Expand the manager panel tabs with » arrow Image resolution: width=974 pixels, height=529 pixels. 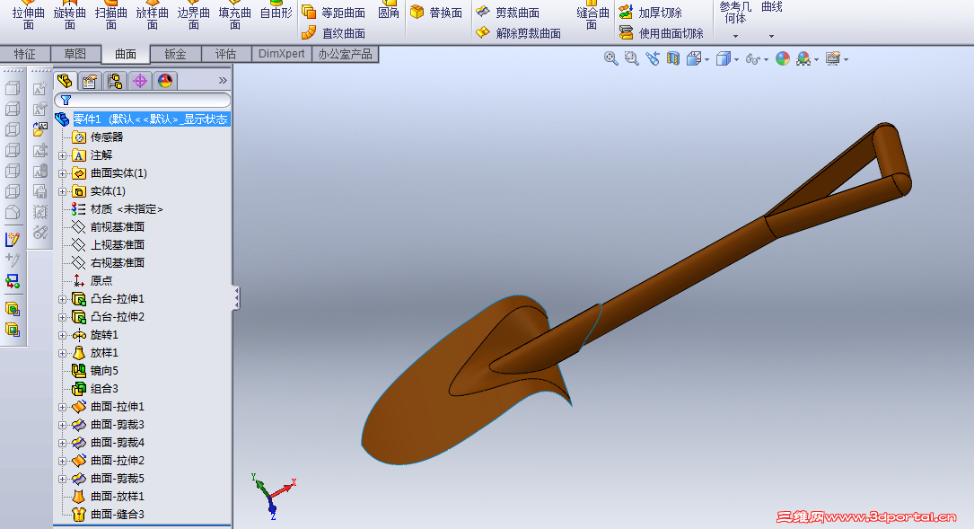223,80
